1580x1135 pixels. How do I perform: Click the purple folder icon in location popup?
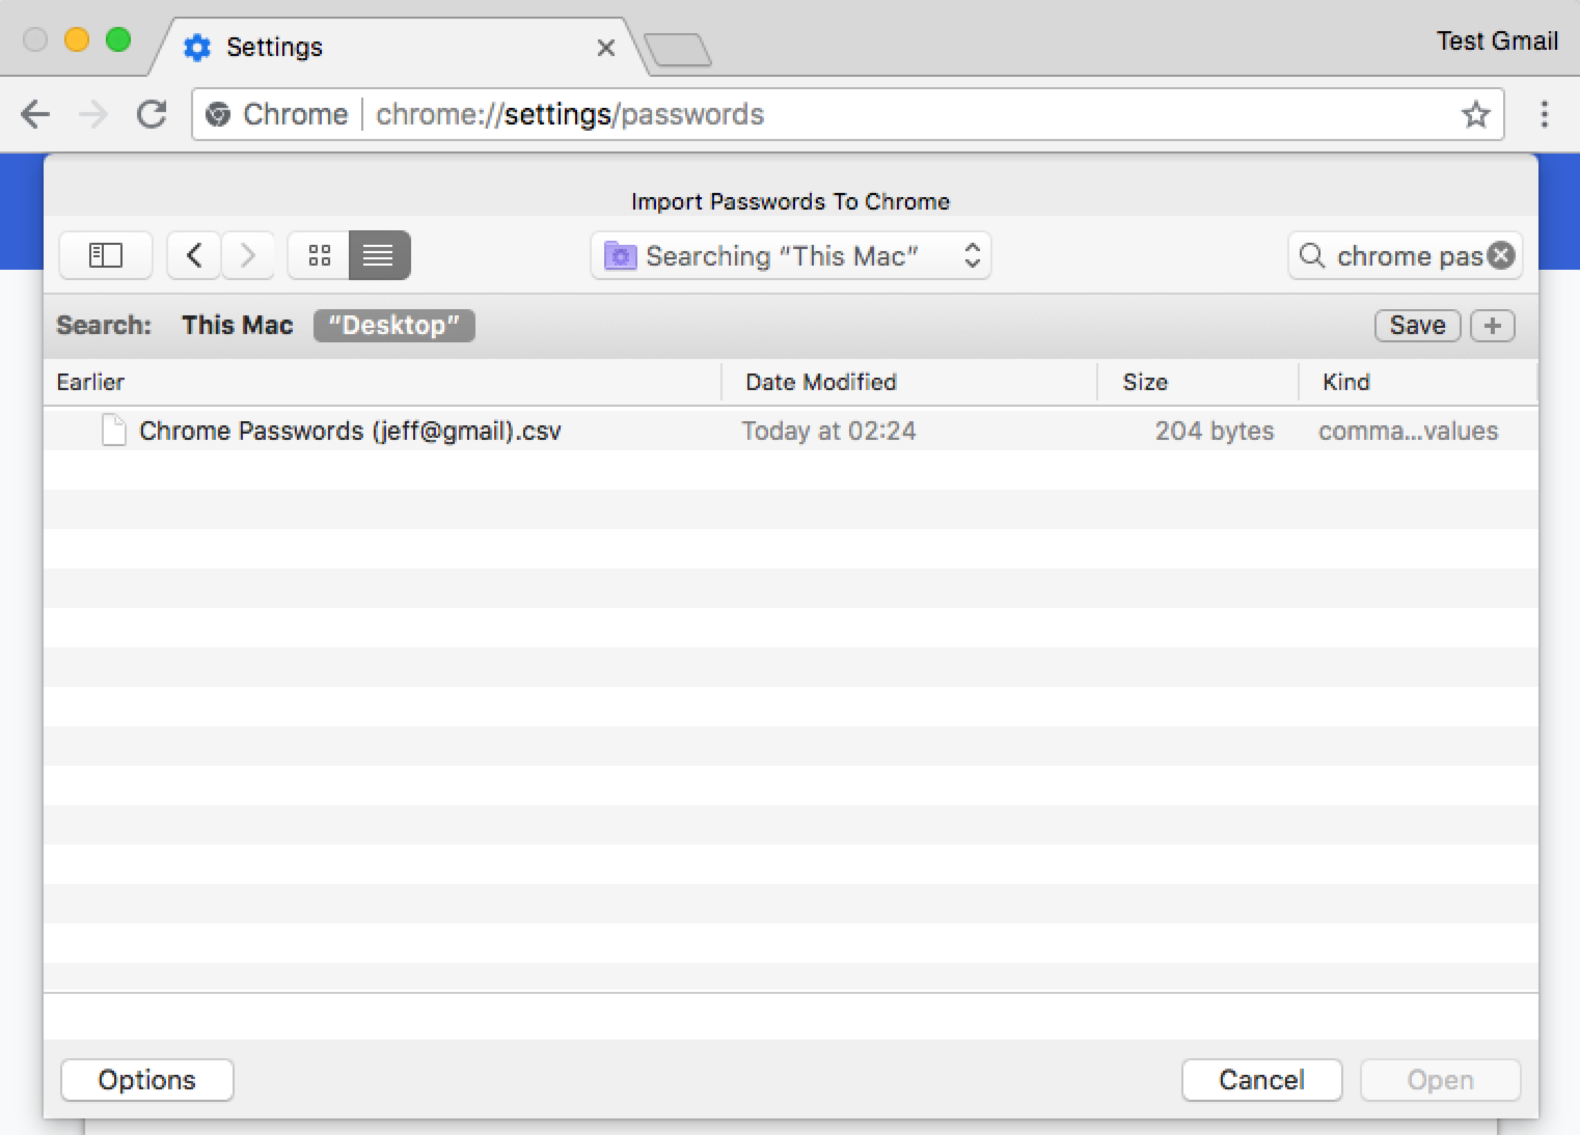(620, 255)
